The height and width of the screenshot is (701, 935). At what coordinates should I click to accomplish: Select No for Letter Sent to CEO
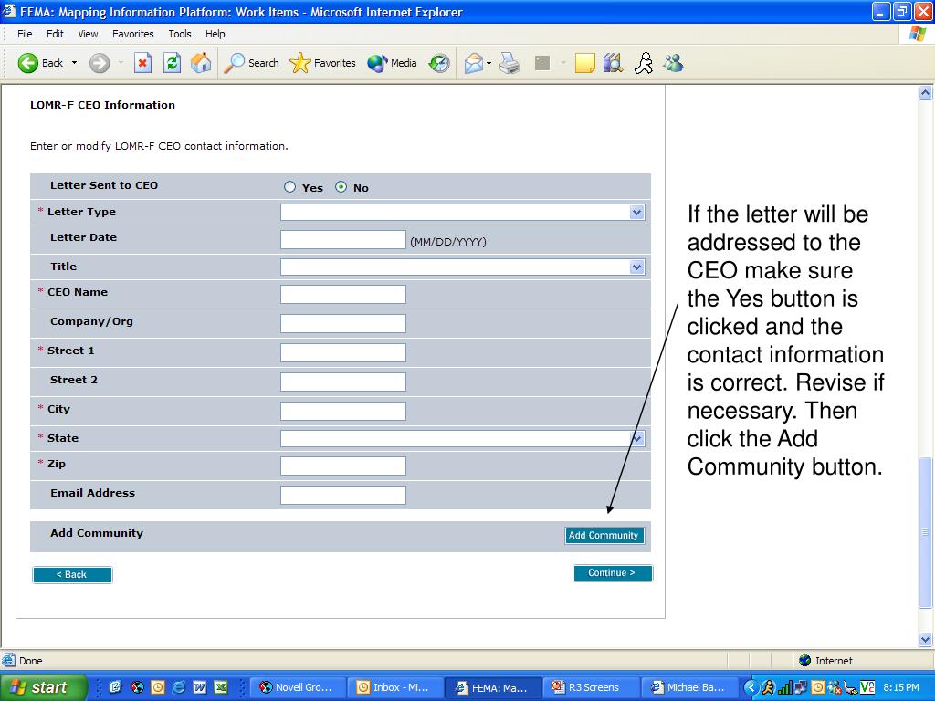click(x=341, y=186)
